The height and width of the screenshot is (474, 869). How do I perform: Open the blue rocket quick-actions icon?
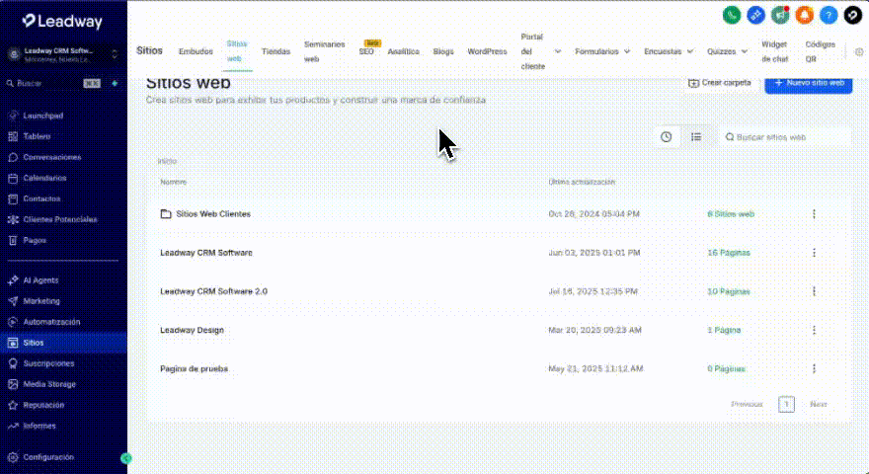(756, 15)
